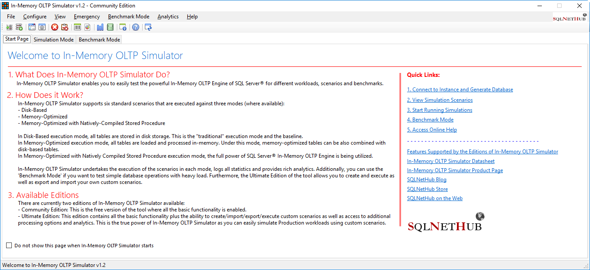Switch to the Benchmark Mode tab
The width and height of the screenshot is (590, 270).
tap(99, 39)
